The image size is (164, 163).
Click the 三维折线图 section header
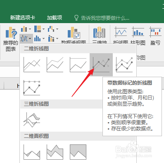(61, 104)
